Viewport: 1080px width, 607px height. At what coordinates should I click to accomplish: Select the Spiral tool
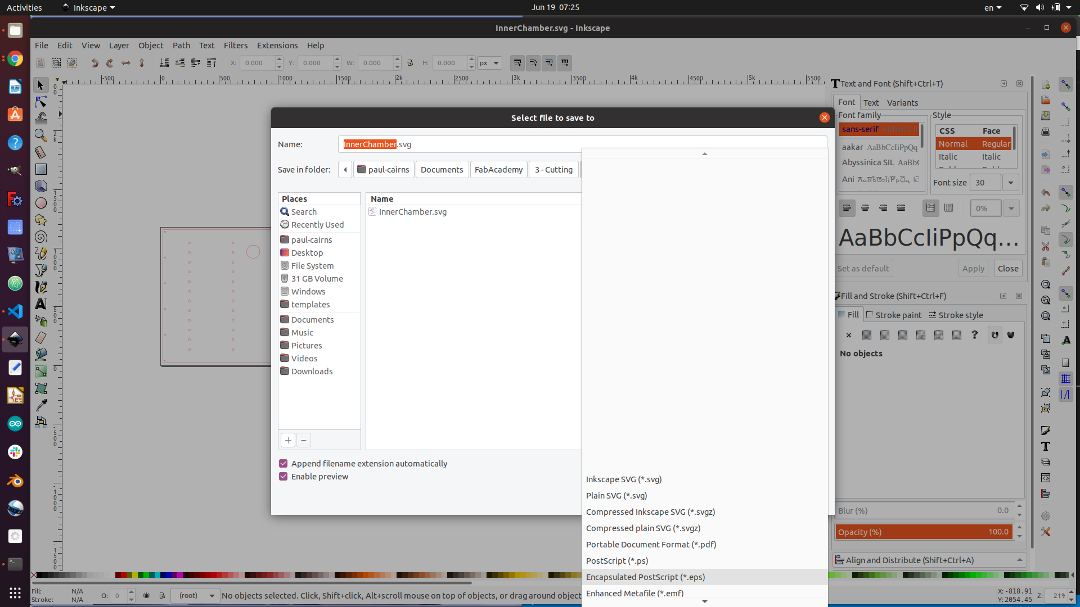tap(40, 237)
